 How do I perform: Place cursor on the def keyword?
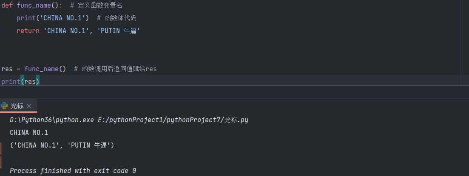pyautogui.click(x=7, y=5)
